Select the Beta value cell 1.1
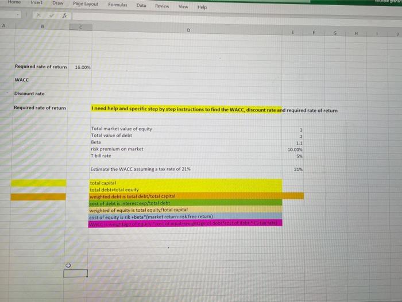 [x=292, y=143]
